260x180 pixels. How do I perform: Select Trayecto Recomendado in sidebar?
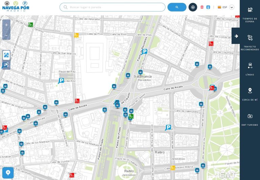[250, 42]
